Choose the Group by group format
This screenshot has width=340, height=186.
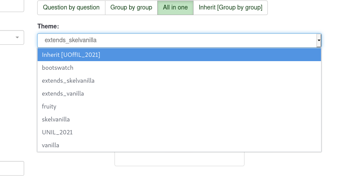click(131, 8)
